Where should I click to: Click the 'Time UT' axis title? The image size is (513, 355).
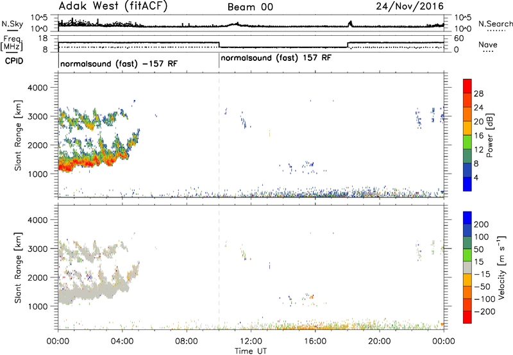tap(251, 351)
